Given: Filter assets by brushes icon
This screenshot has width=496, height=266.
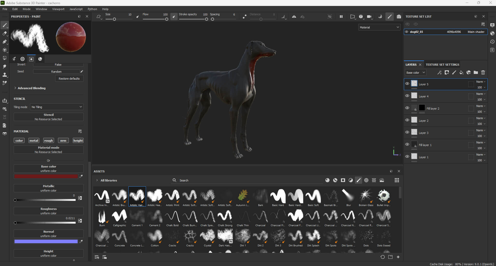Looking at the screenshot, I should 359,180.
